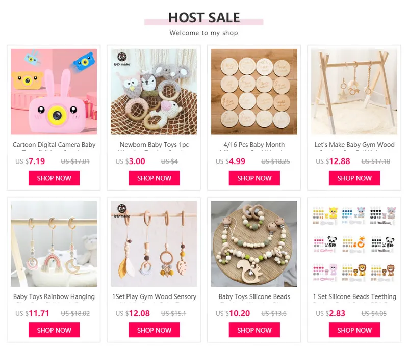408x352 pixels.
Task: Open the play gym sensory pendants image
Action: click(x=154, y=243)
